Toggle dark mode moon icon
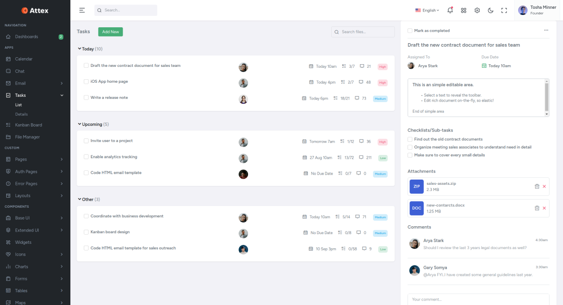The width and height of the screenshot is (563, 305). click(x=490, y=10)
